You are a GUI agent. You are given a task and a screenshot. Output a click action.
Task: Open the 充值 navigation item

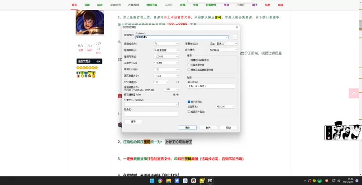click(281, 5)
